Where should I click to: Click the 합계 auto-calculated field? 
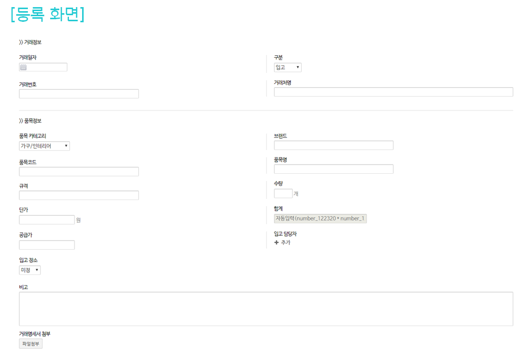point(320,218)
